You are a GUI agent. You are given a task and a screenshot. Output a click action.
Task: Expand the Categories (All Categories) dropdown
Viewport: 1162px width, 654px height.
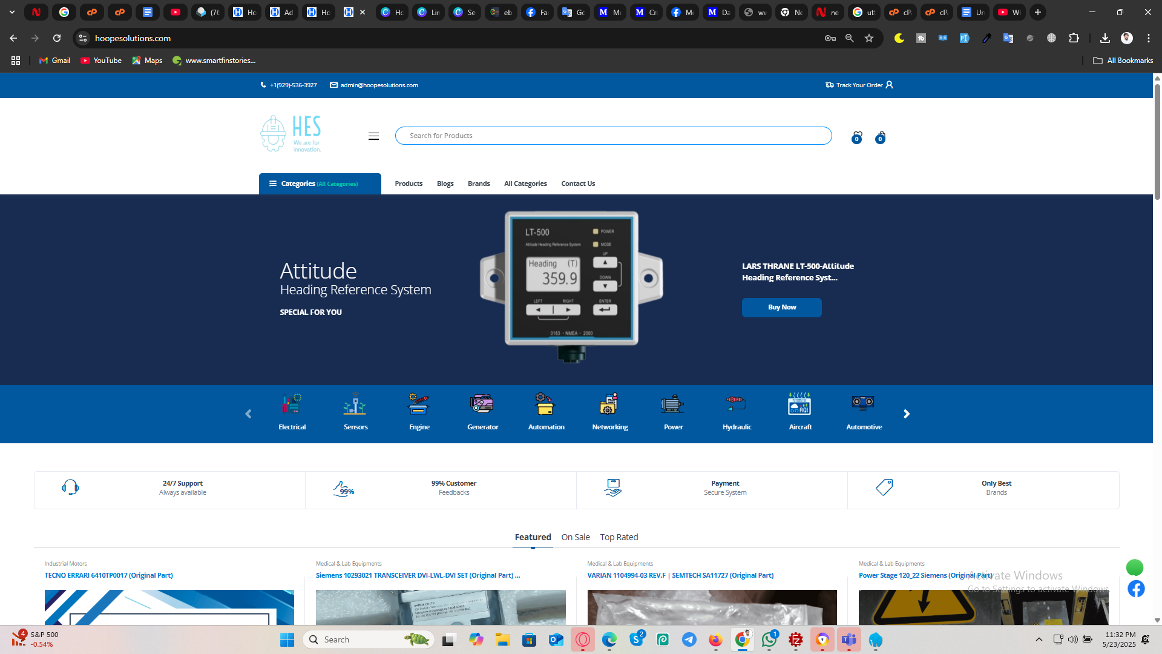pos(320,183)
